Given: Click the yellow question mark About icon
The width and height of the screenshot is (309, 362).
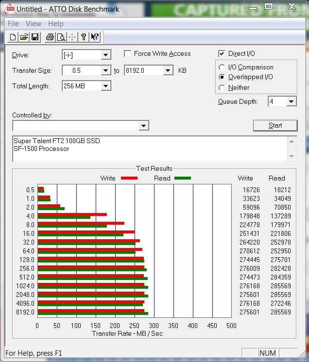Looking at the screenshot, I should (x=84, y=37).
